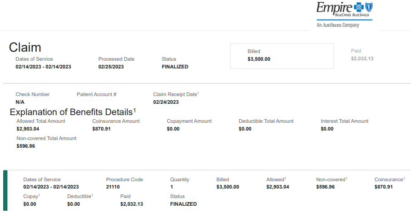Screen dimensions: 411x213
Task: Click the Check Number N/A value
Action: point(20,102)
